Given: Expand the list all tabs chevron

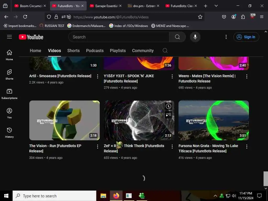Looking at the screenshot, I should (216, 6).
